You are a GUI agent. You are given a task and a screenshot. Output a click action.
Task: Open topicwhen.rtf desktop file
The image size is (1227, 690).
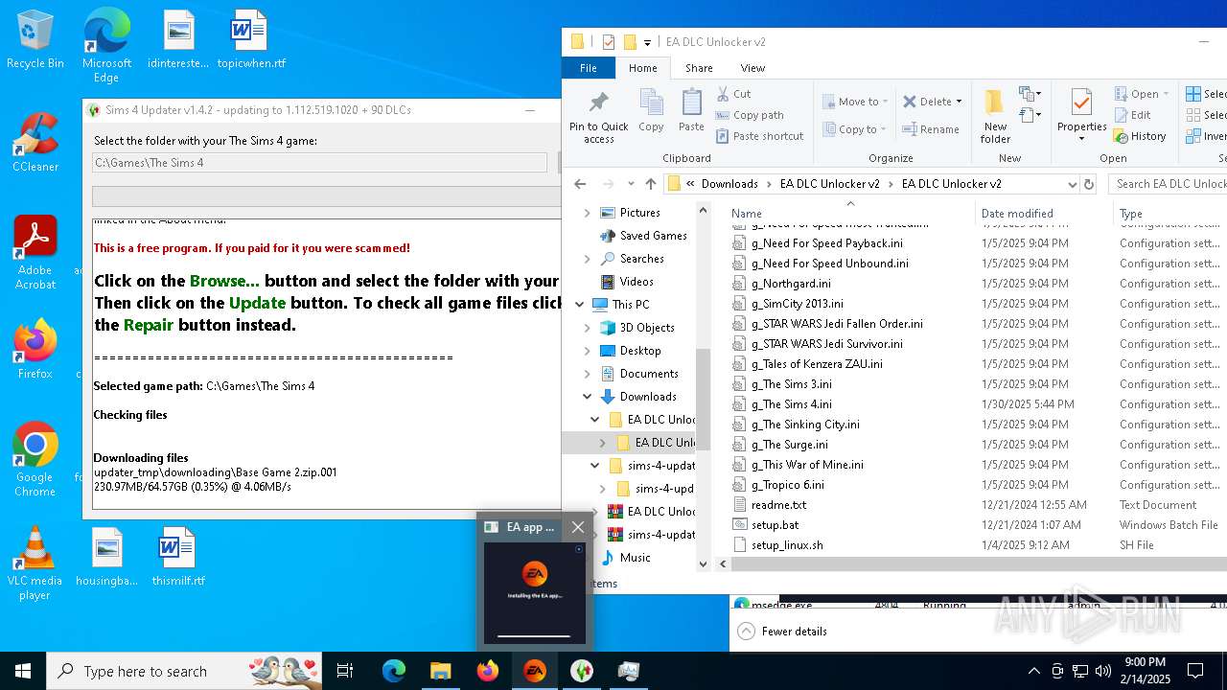click(250, 40)
